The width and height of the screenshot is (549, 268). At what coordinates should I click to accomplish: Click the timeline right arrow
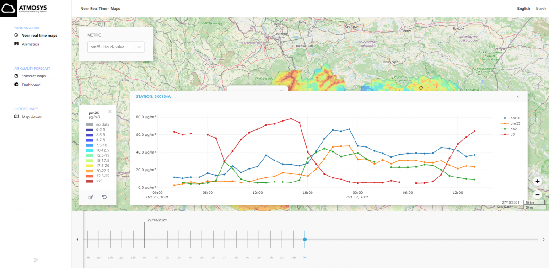(x=544, y=239)
